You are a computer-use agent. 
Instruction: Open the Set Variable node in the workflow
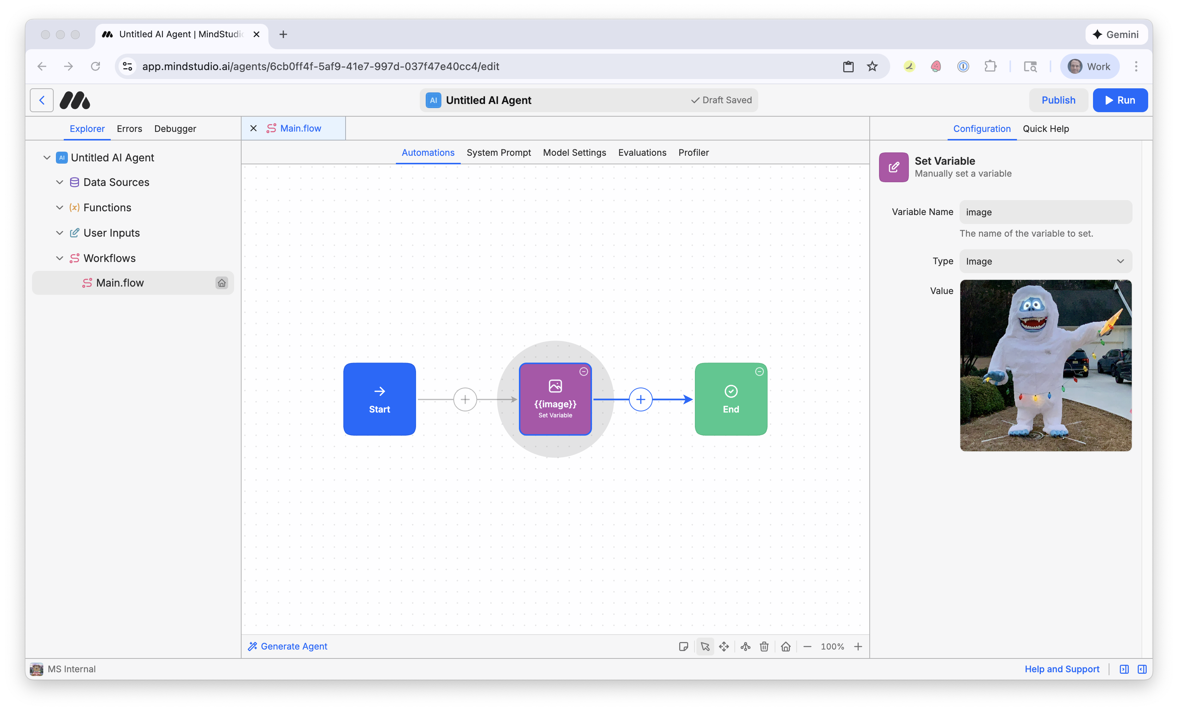pyautogui.click(x=555, y=399)
